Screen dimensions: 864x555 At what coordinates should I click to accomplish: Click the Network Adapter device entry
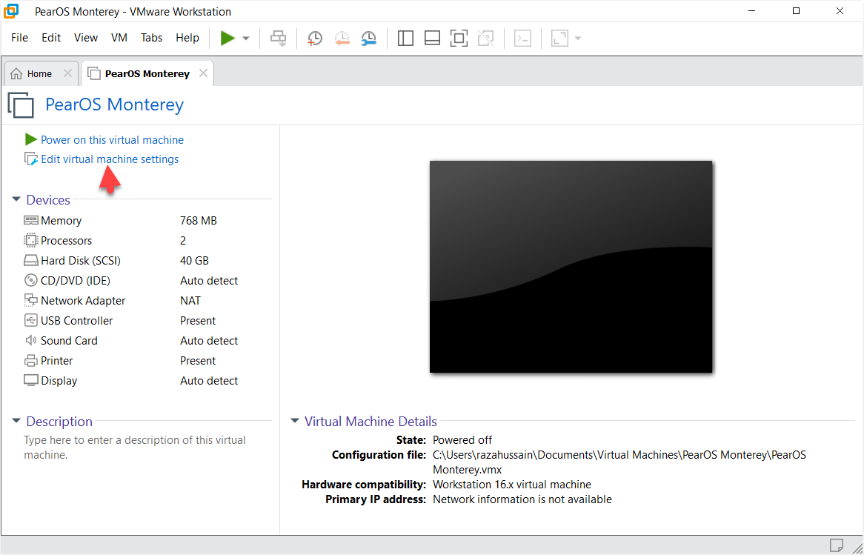(83, 301)
